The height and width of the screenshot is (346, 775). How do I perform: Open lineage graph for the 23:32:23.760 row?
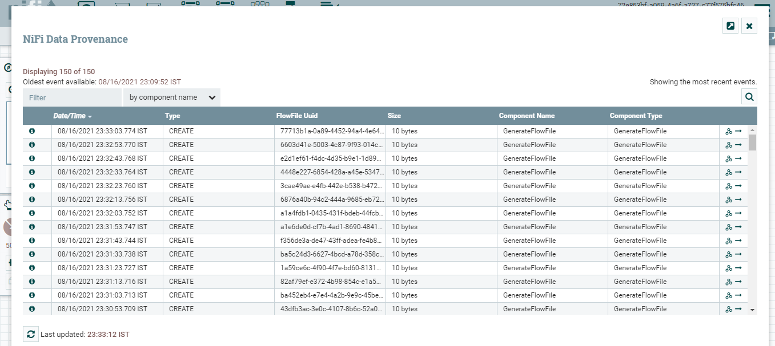729,186
